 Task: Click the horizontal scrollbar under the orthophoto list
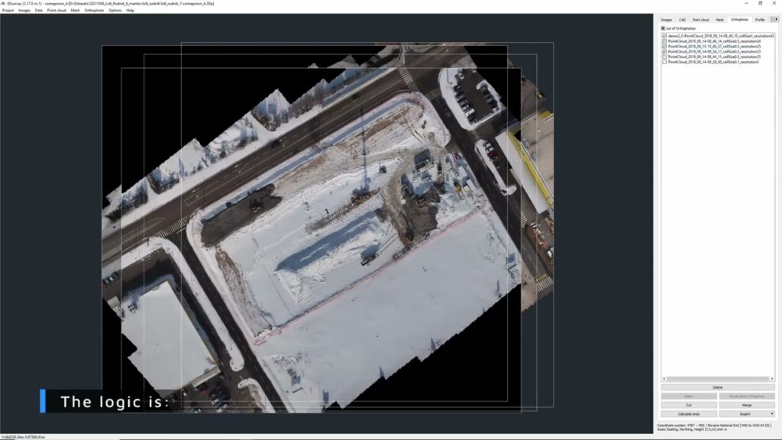(x=718, y=378)
